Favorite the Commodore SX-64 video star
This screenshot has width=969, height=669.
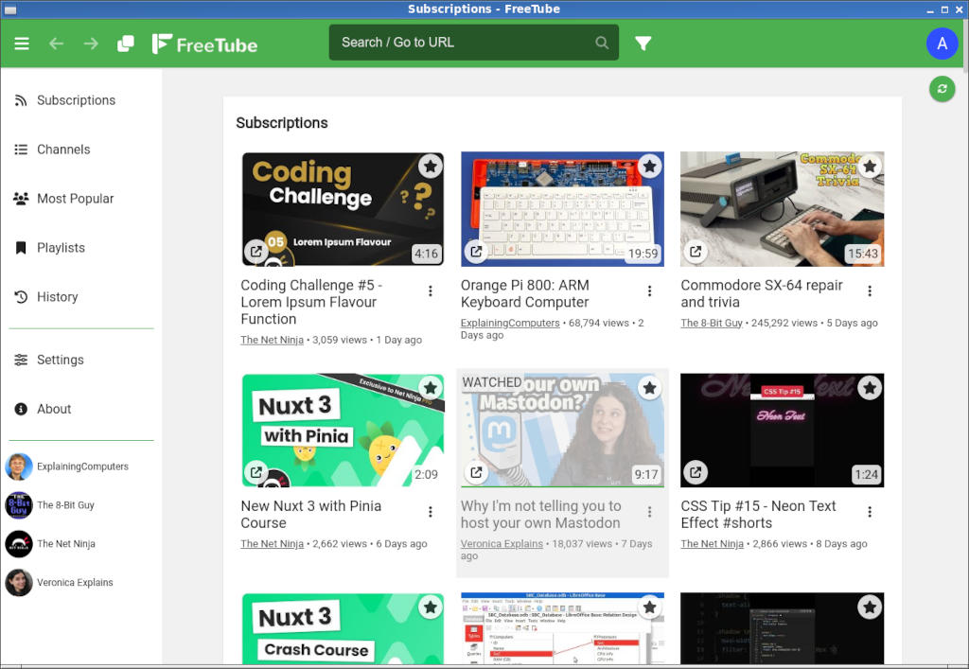click(870, 166)
